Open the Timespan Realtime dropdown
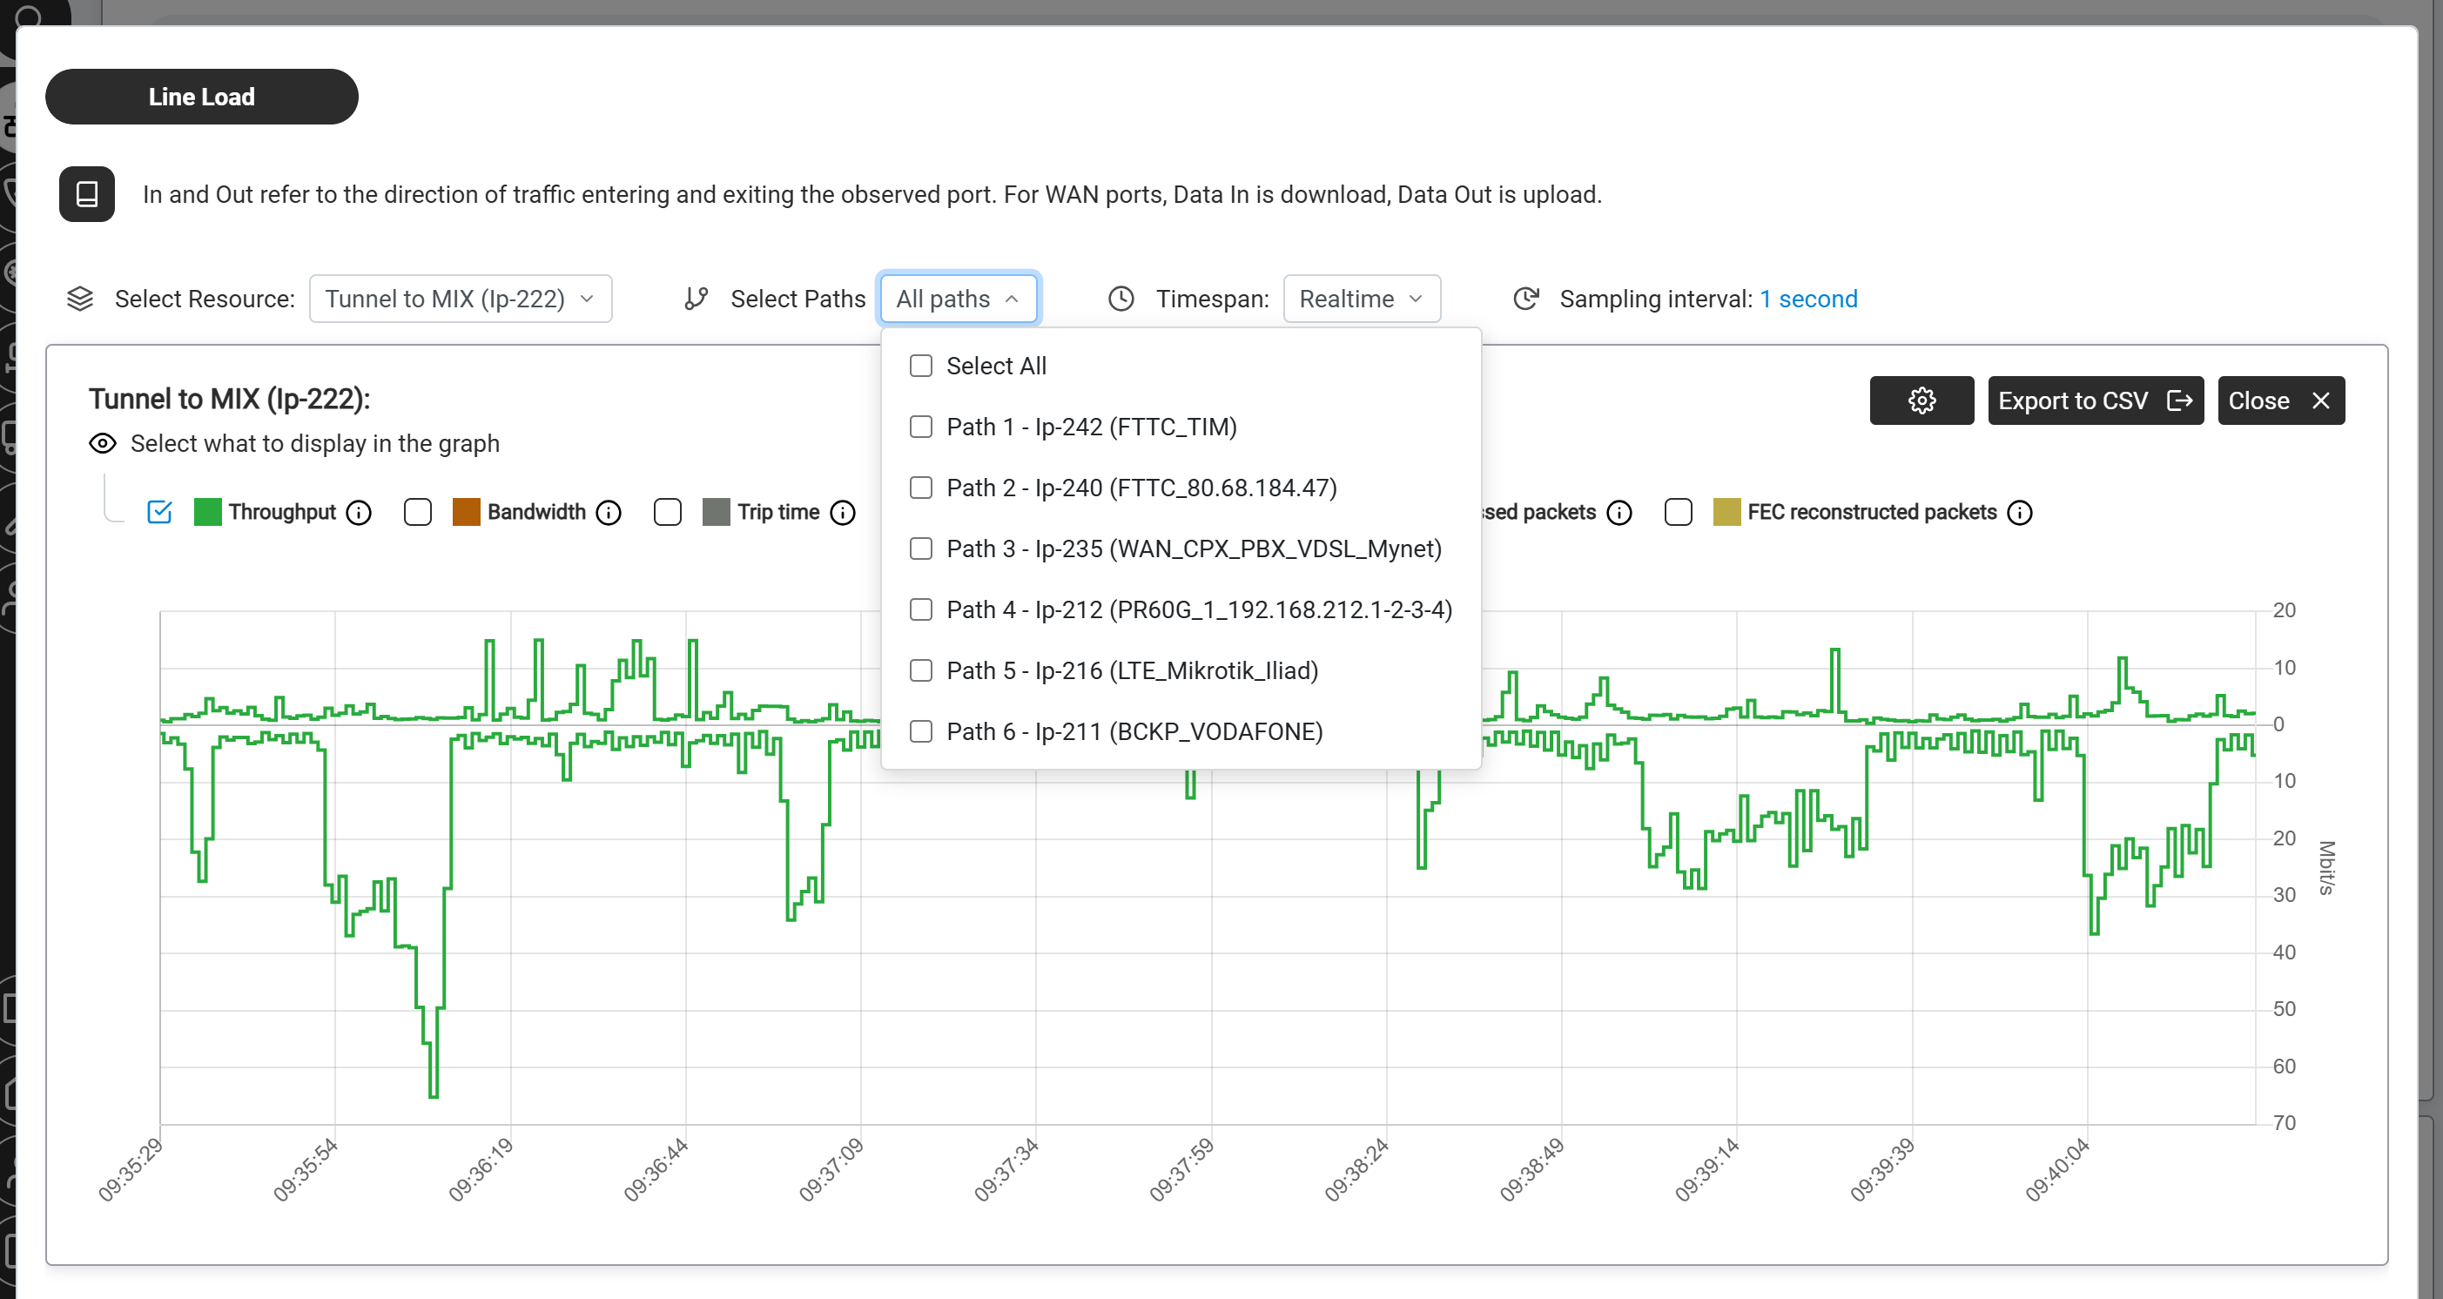This screenshot has width=2443, height=1299. point(1361,299)
